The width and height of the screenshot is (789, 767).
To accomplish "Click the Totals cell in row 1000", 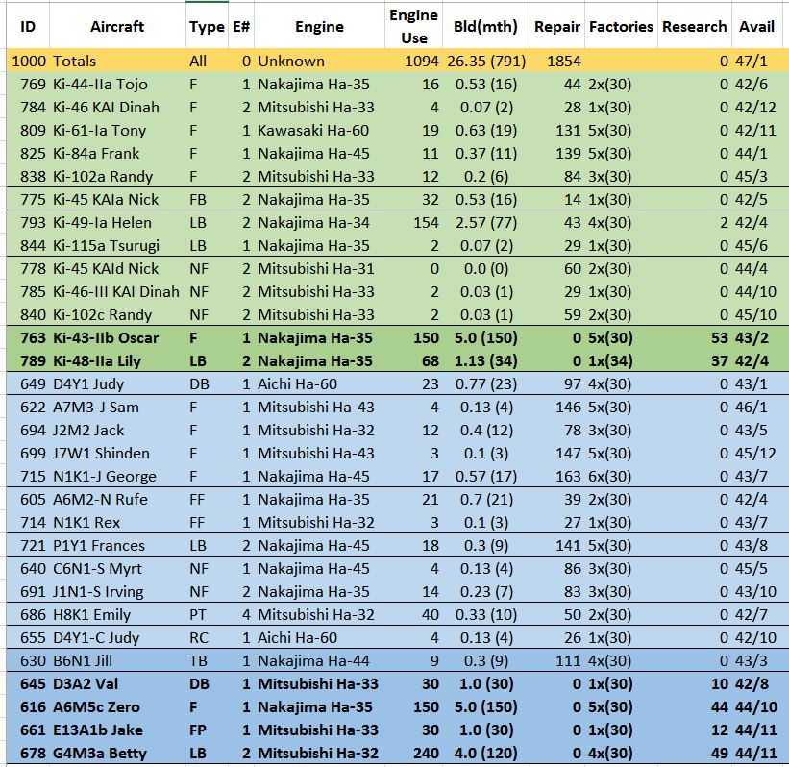I will click(x=118, y=61).
